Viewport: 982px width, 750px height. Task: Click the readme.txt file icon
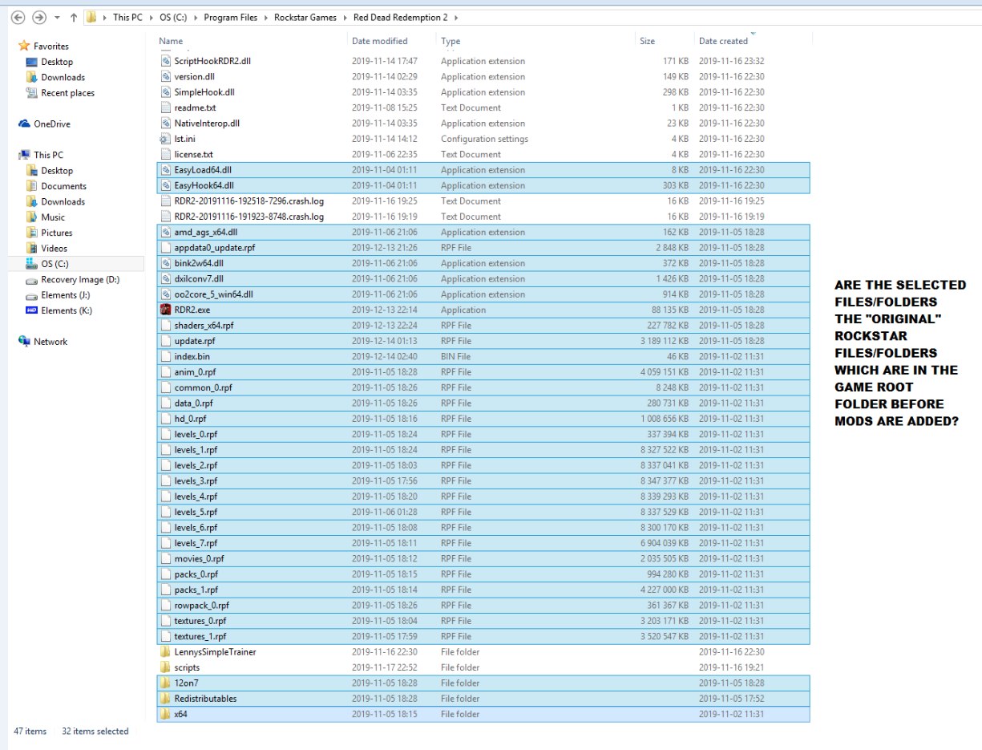tap(165, 107)
